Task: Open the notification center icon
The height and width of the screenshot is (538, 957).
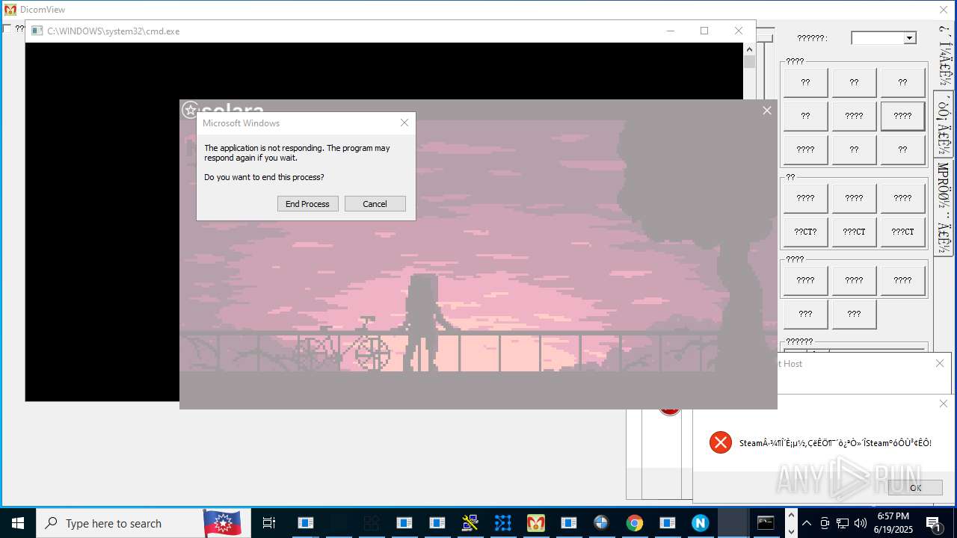Action: (934, 523)
